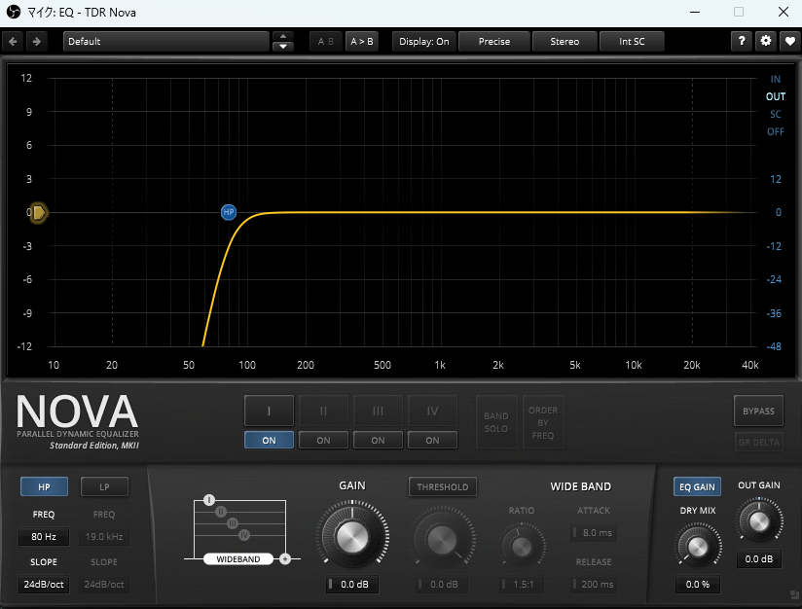This screenshot has height=609, width=802.
Task: Toggle the HP filter button
Action: pyautogui.click(x=44, y=486)
